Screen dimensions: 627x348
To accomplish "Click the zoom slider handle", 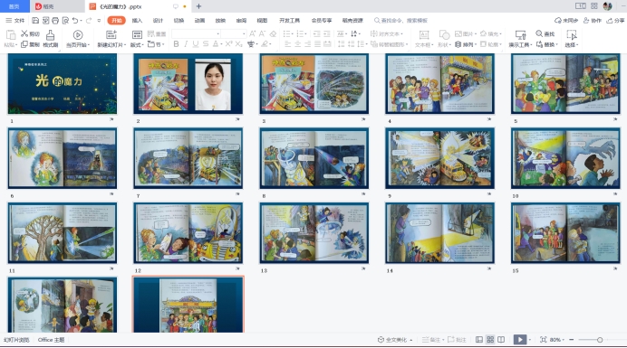I will pyautogui.click(x=600, y=340).
